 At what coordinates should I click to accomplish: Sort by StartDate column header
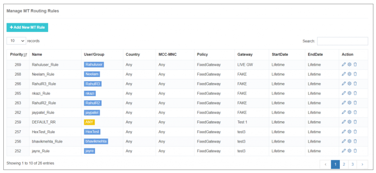pos(287,54)
